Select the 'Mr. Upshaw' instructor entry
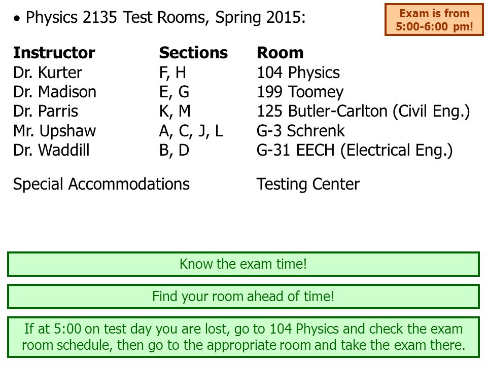 tap(54, 131)
